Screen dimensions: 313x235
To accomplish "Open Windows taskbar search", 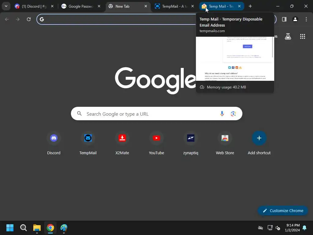I will [x=23, y=228].
